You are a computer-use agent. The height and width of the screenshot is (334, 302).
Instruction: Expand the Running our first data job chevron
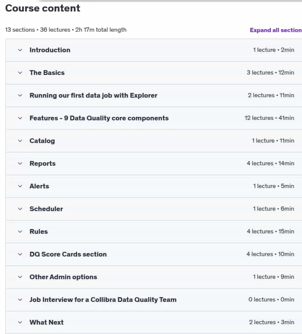pyautogui.click(x=20, y=95)
